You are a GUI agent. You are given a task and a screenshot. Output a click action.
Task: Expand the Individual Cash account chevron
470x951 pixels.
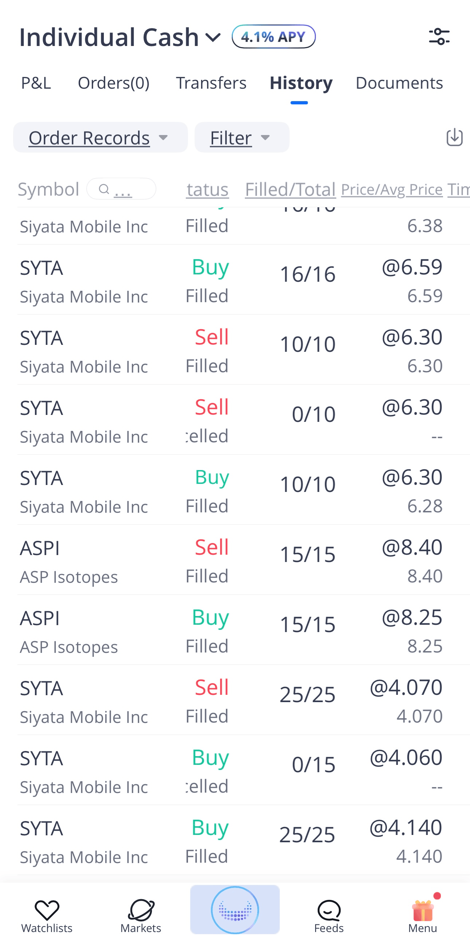[213, 37]
